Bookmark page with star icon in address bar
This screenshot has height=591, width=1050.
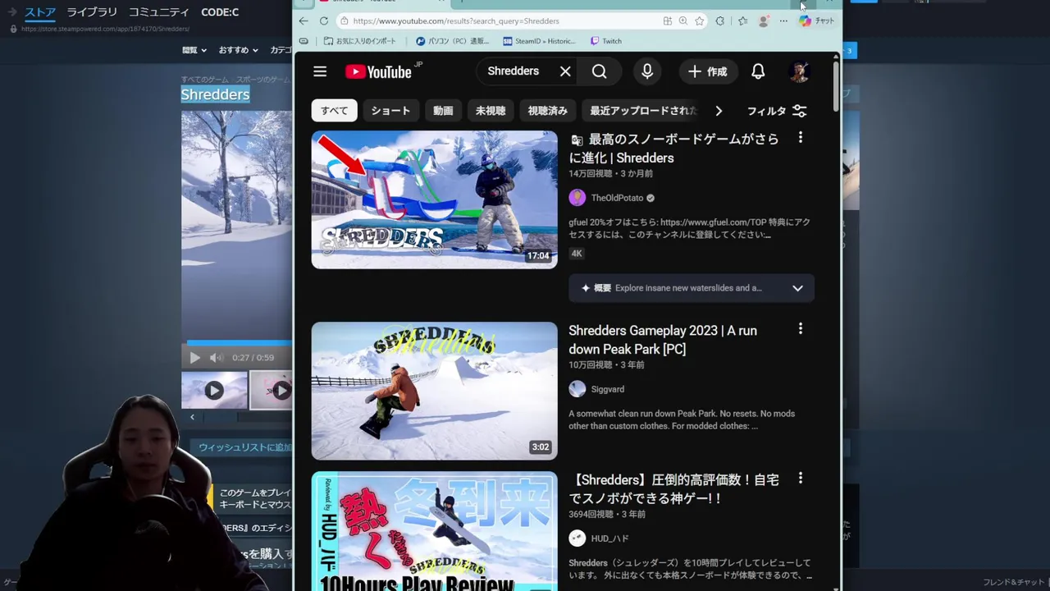coord(699,21)
